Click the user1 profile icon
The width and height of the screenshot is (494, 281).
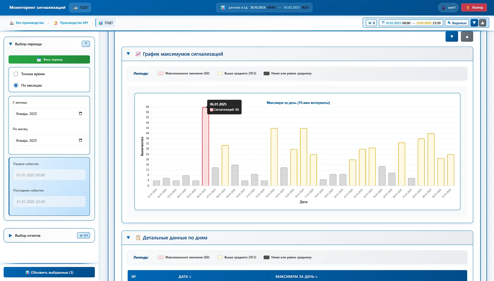[x=443, y=8]
